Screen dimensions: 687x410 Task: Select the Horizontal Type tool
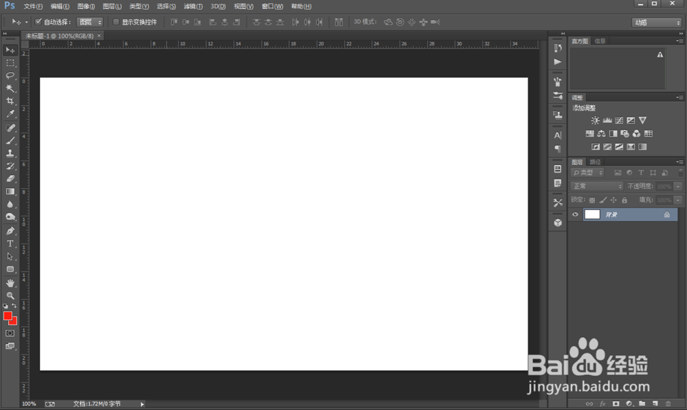(10, 244)
